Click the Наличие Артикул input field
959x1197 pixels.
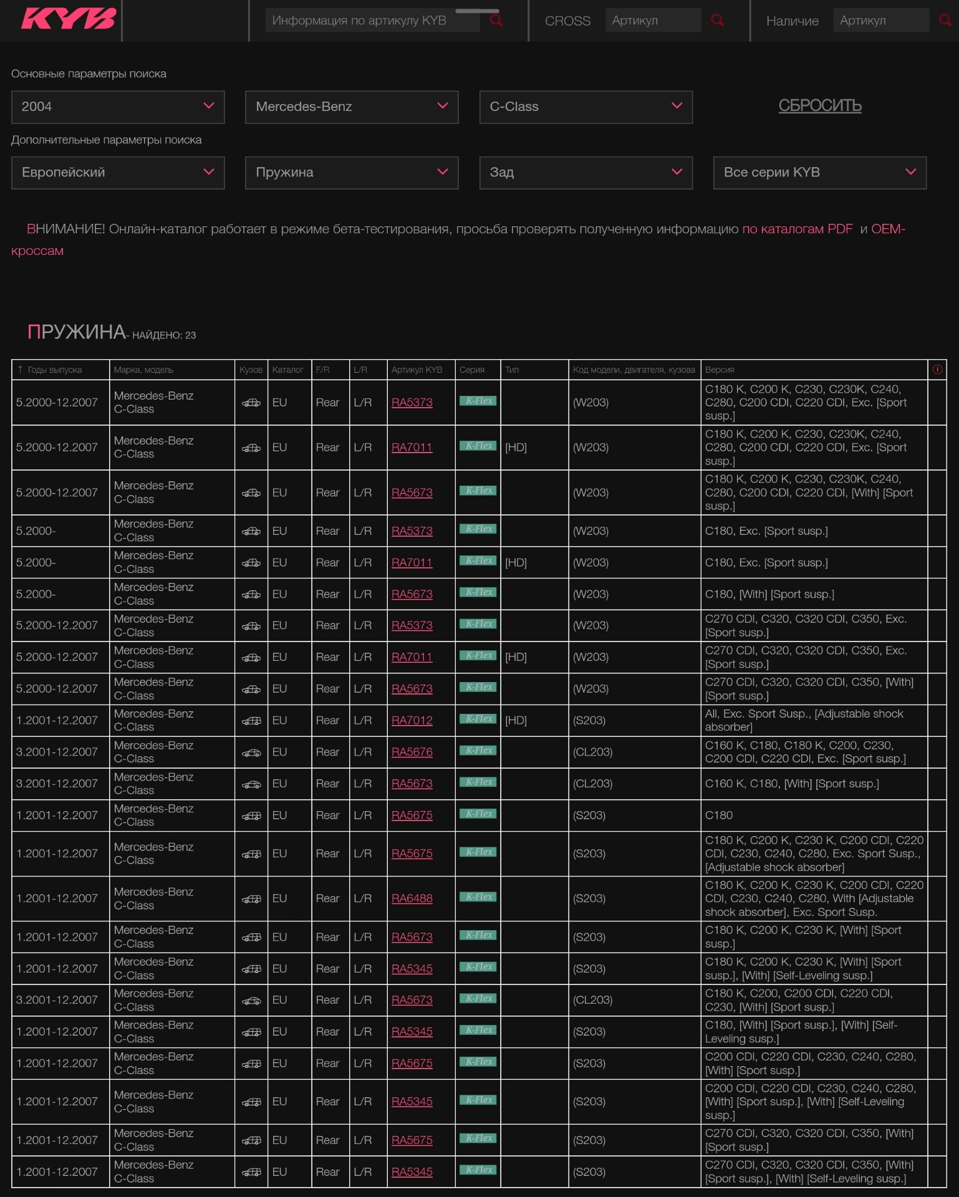[x=881, y=21]
